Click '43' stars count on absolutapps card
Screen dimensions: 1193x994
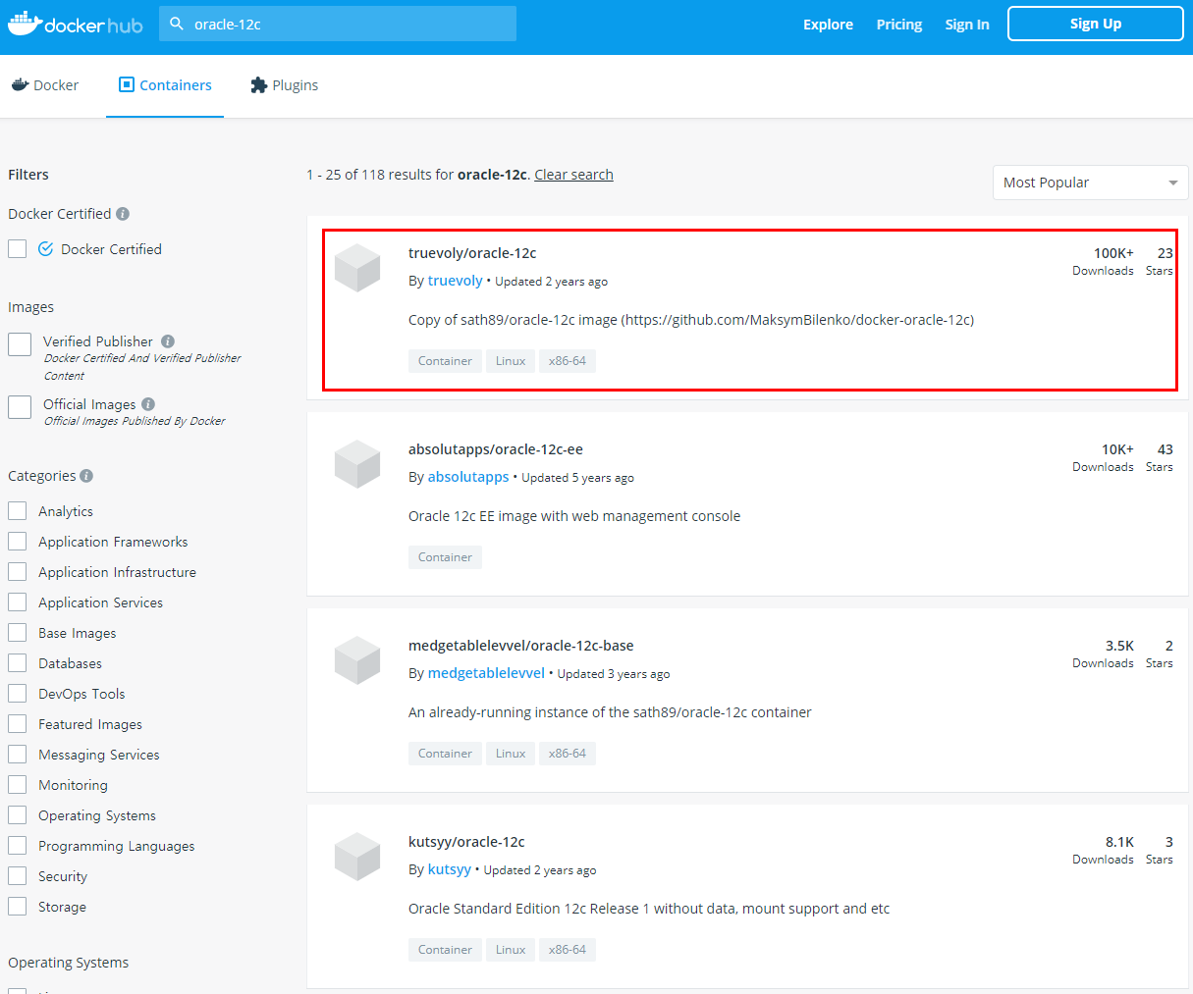pyautogui.click(x=1165, y=449)
